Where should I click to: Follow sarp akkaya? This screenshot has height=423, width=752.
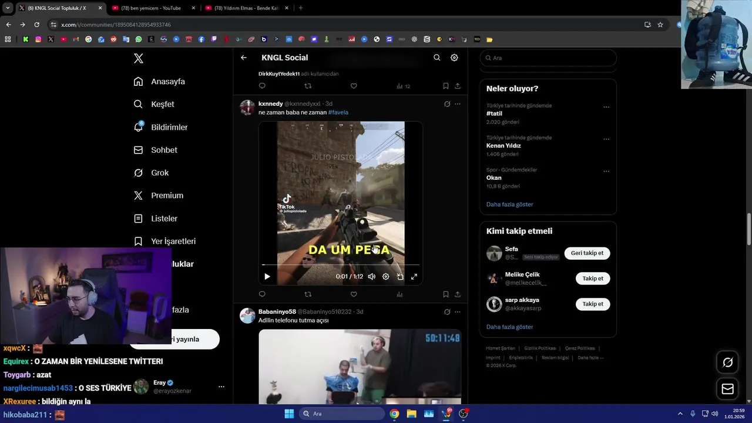pyautogui.click(x=592, y=304)
